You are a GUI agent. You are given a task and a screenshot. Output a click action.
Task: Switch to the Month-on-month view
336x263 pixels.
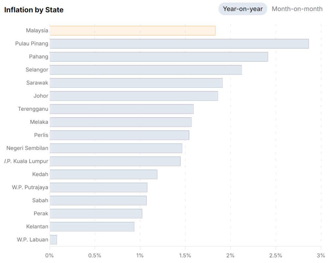[x=297, y=9]
